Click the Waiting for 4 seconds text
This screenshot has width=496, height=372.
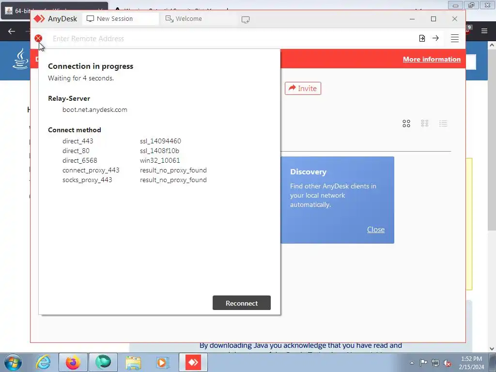point(81,78)
